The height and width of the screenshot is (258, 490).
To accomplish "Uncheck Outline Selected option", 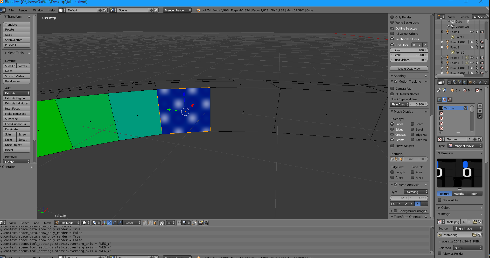I will [392, 28].
